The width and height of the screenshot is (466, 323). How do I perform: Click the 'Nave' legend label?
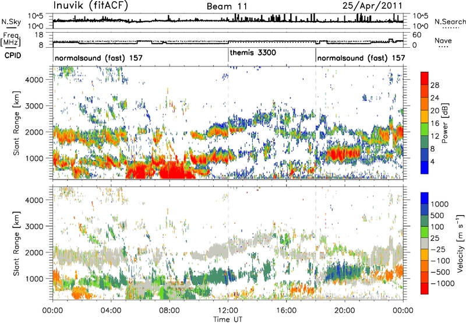point(443,40)
